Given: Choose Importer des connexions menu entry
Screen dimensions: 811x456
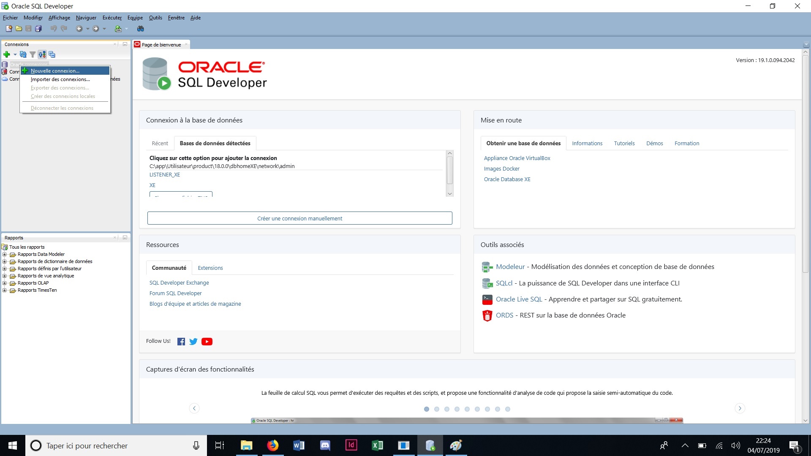Looking at the screenshot, I should [x=65, y=79].
